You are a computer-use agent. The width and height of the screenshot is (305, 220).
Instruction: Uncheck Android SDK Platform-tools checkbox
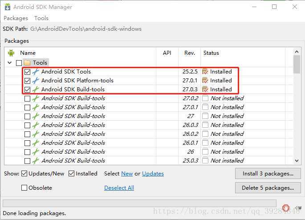point(28,81)
